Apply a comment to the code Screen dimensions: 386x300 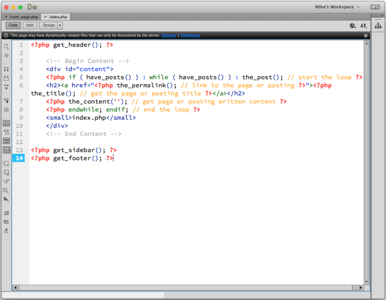pyautogui.click(x=6, y=163)
